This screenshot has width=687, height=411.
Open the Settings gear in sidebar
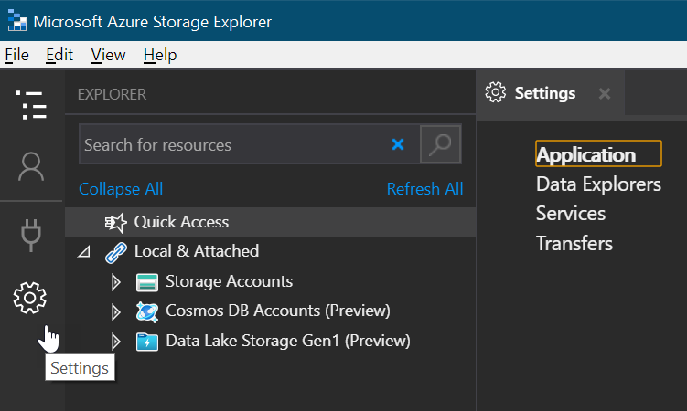pyautogui.click(x=30, y=298)
